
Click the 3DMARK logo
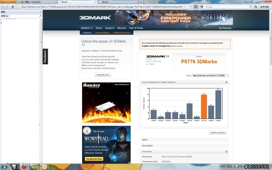coord(95,17)
